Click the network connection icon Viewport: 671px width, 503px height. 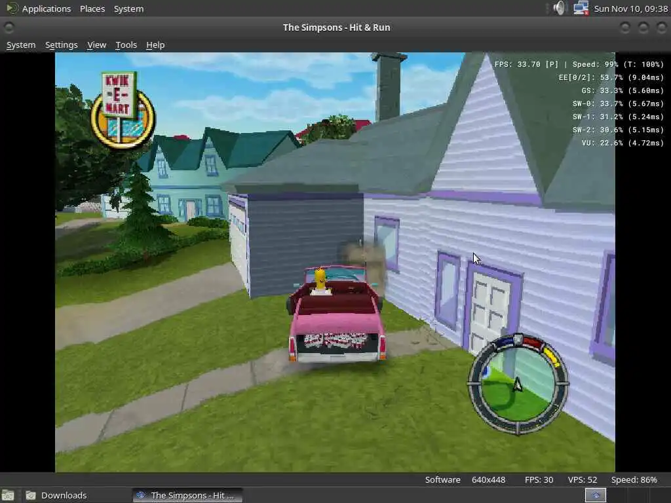coord(581,8)
